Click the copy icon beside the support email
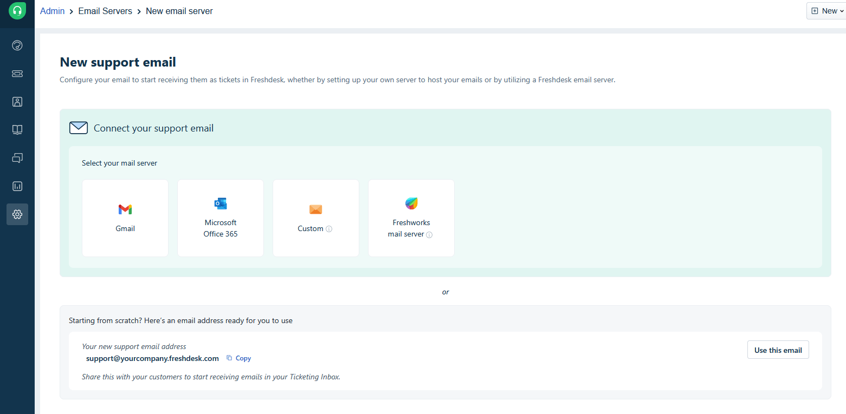The width and height of the screenshot is (846, 414). tap(229, 358)
